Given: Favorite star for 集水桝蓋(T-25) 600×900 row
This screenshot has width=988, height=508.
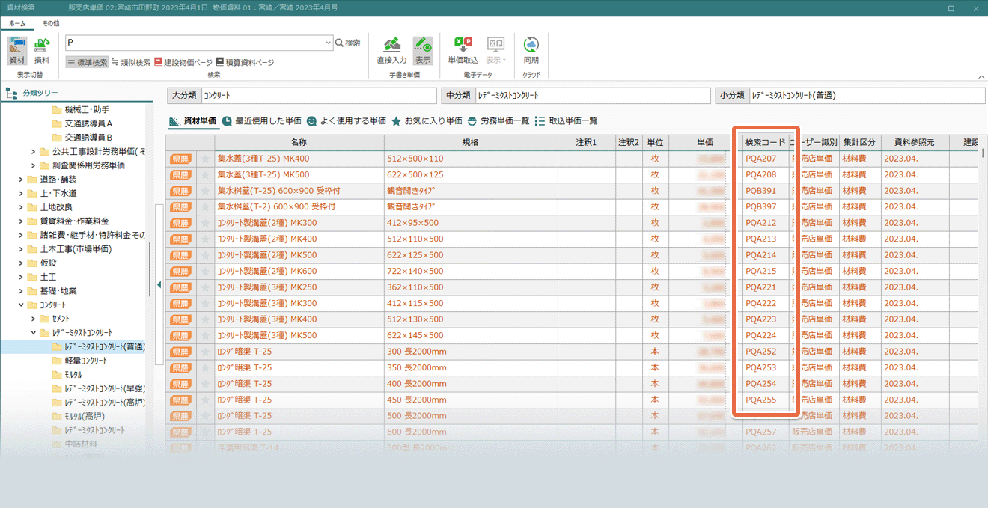Looking at the screenshot, I should click(x=205, y=191).
